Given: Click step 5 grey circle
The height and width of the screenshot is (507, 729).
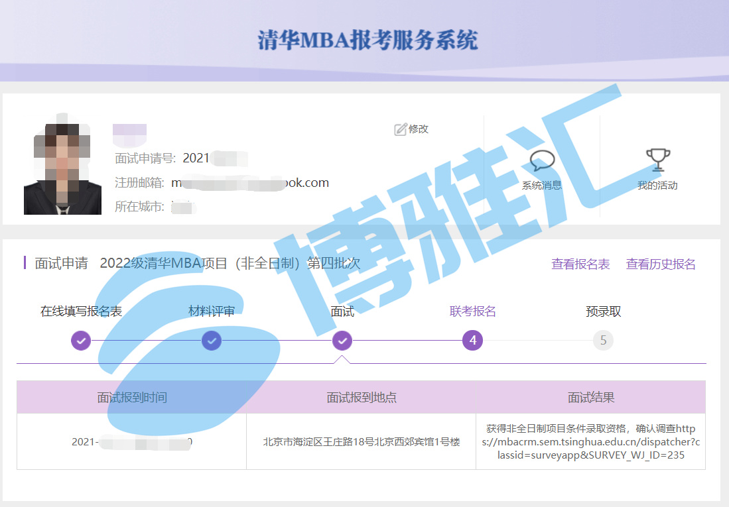Looking at the screenshot, I should pyautogui.click(x=603, y=341).
